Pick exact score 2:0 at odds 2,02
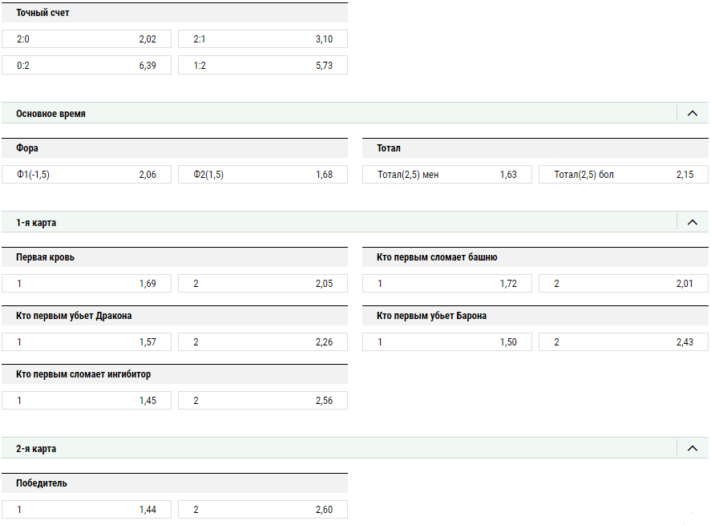Image resolution: width=711 pixels, height=525 pixels. point(87,39)
